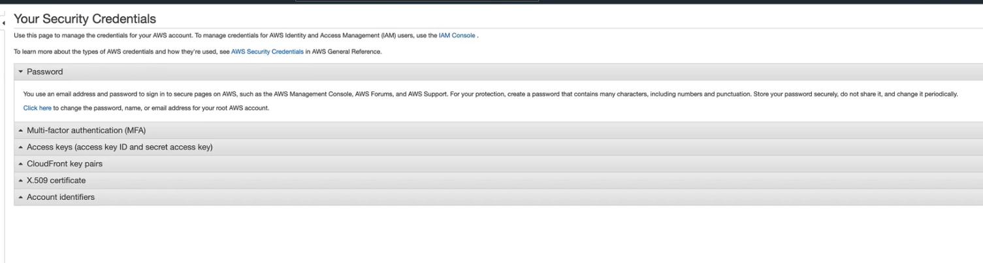Click the Account identifiers triangle icon
The height and width of the screenshot is (263, 983).
[x=21, y=197]
